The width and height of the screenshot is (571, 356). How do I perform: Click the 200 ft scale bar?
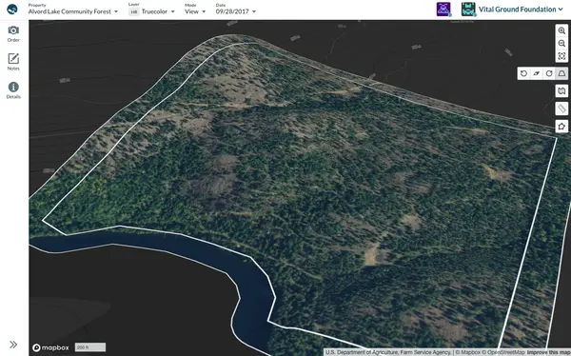[x=90, y=347]
